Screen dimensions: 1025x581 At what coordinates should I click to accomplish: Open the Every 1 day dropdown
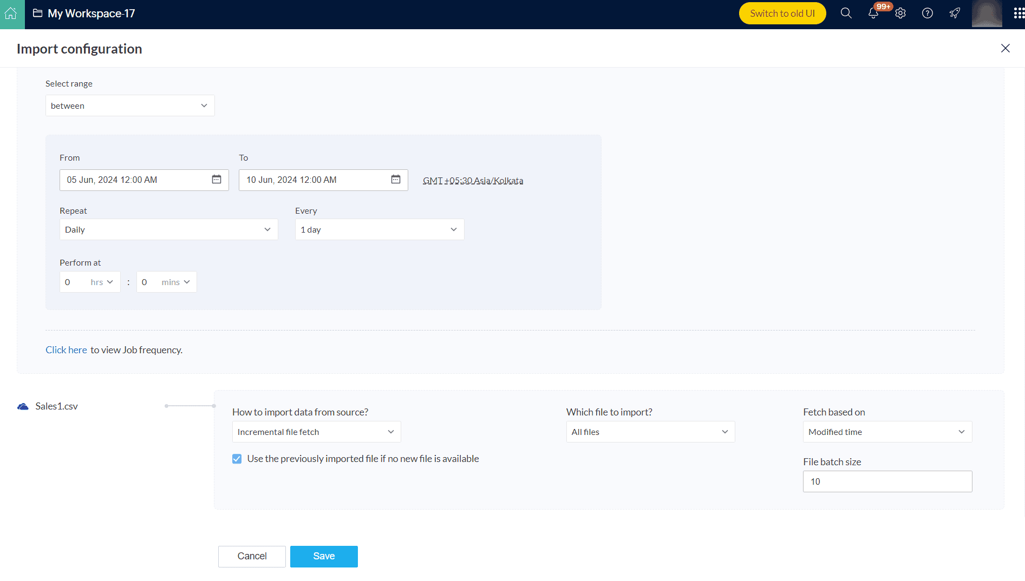click(380, 229)
